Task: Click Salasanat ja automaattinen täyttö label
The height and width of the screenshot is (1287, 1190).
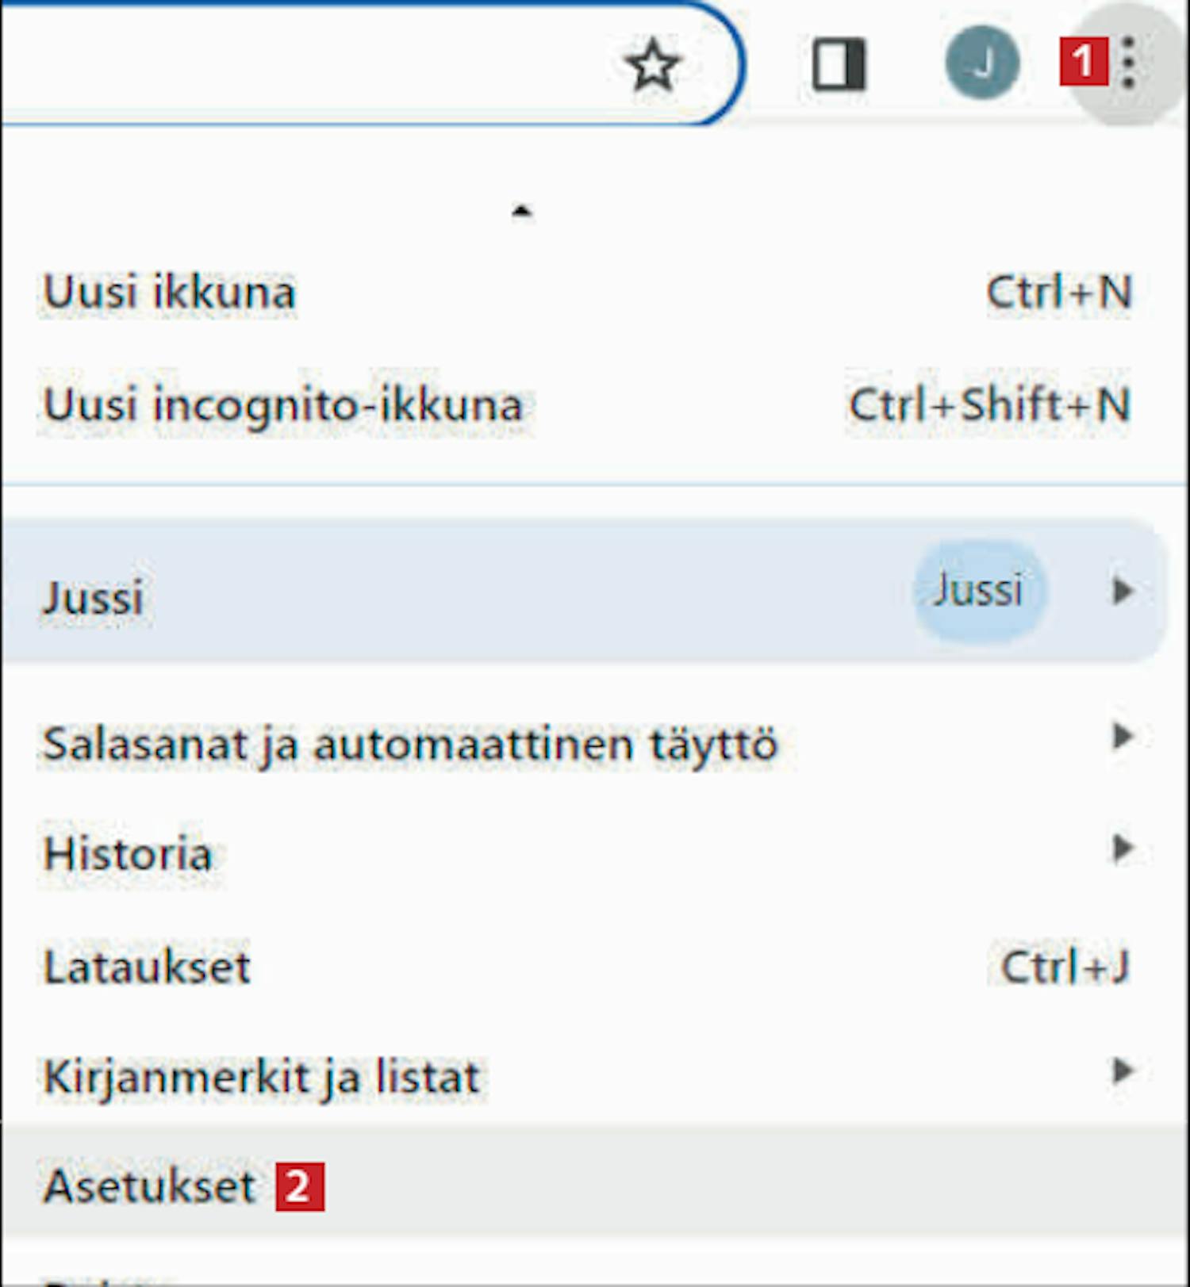Action: [410, 745]
